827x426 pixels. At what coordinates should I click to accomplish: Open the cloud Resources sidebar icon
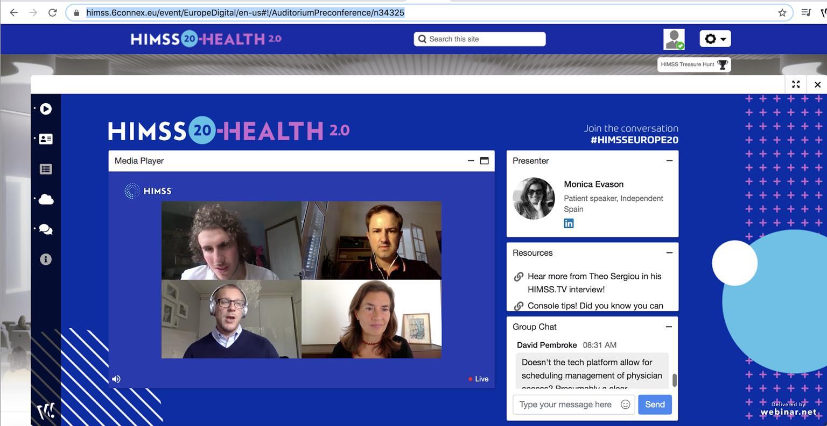[x=46, y=199]
